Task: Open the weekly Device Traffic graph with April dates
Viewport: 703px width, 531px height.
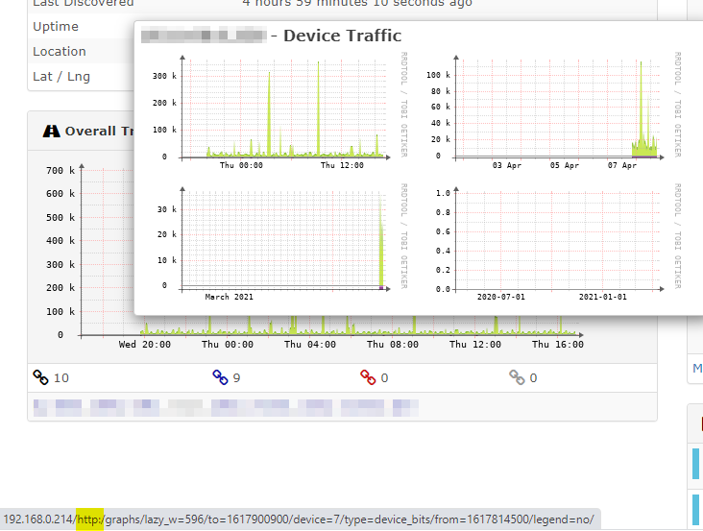Action: pos(555,111)
